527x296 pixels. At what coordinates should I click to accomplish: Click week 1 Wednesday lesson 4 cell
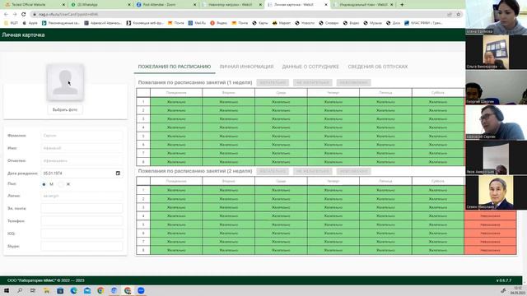click(x=281, y=127)
